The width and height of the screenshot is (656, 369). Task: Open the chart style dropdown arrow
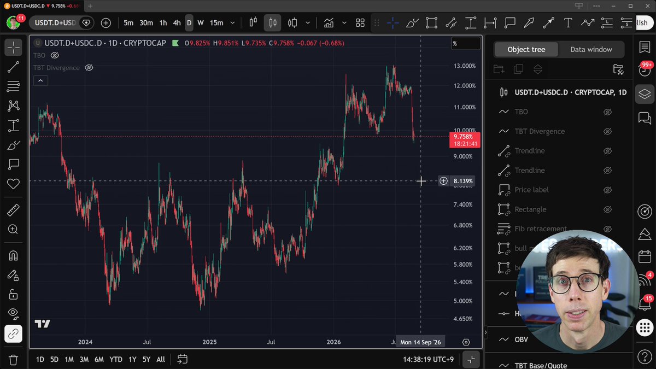click(x=308, y=23)
